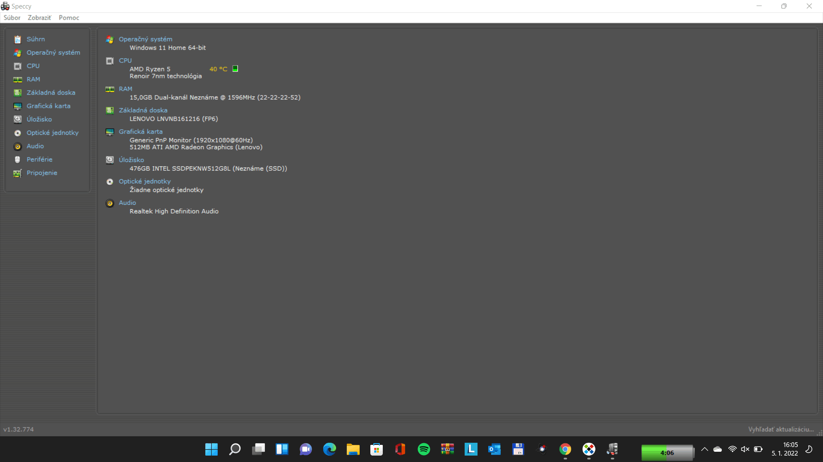Viewport: 823px width, 462px height.
Task: Select Súhrn in the sidebar
Action: click(36, 39)
